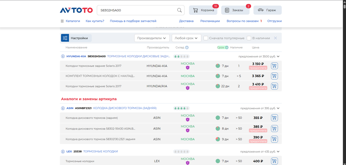The image size is (346, 165).
Task: Open the Каталоги menu
Action: tap(70, 21)
